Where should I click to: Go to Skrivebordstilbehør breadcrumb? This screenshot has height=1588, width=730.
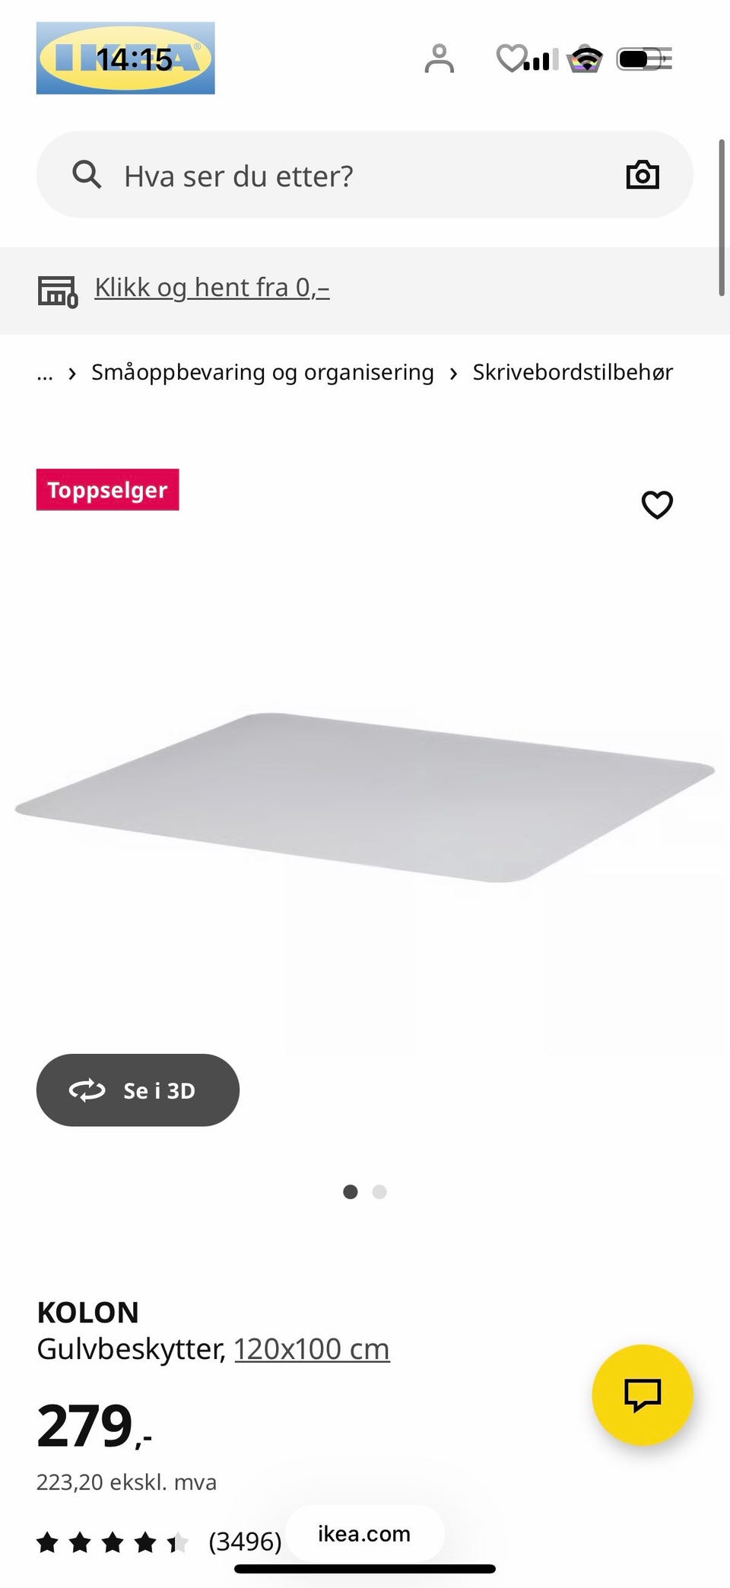pos(573,372)
